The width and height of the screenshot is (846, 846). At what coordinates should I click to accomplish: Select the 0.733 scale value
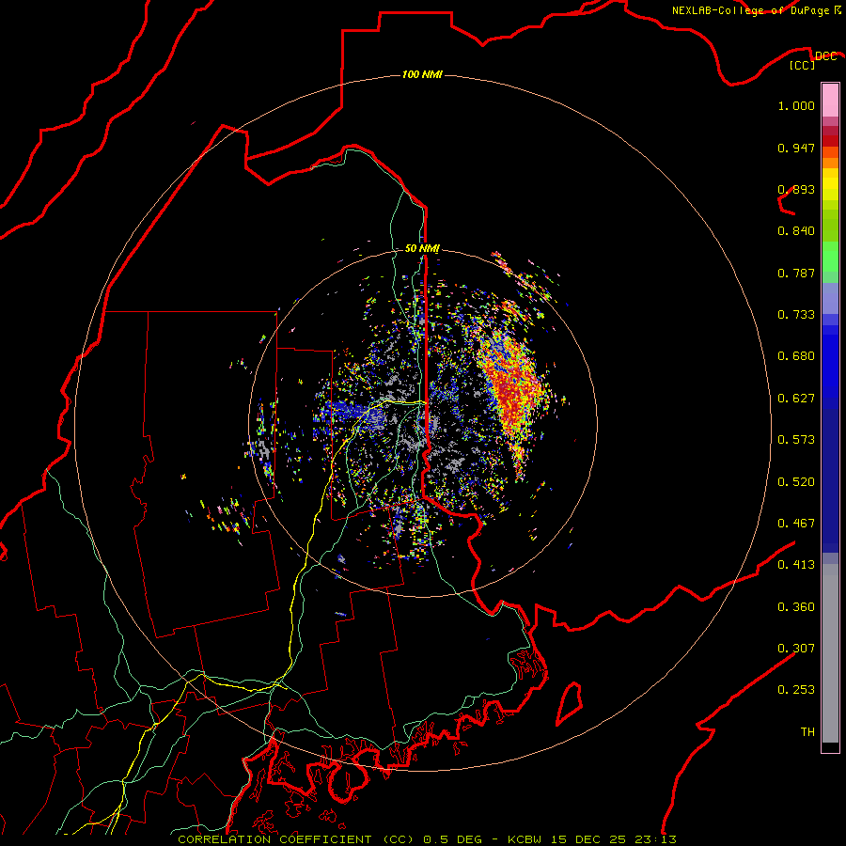tap(796, 315)
